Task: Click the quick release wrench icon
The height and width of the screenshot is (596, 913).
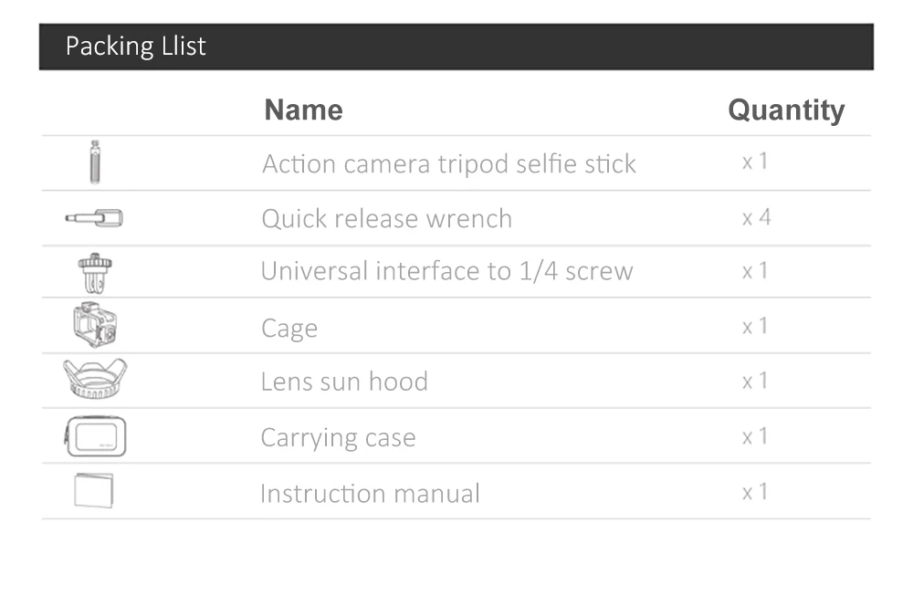Action: 94,218
